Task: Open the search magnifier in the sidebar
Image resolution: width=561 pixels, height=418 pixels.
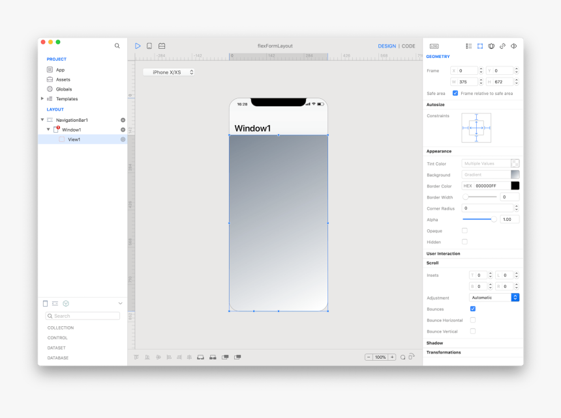Action: pos(117,46)
